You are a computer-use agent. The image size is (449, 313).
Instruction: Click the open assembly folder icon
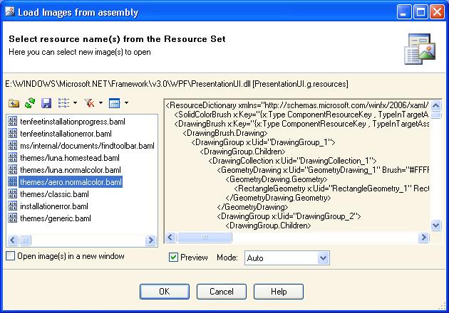click(x=14, y=103)
